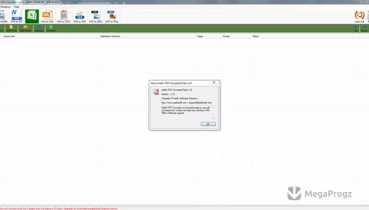Select the PDF to TEXT converter

[64, 17]
